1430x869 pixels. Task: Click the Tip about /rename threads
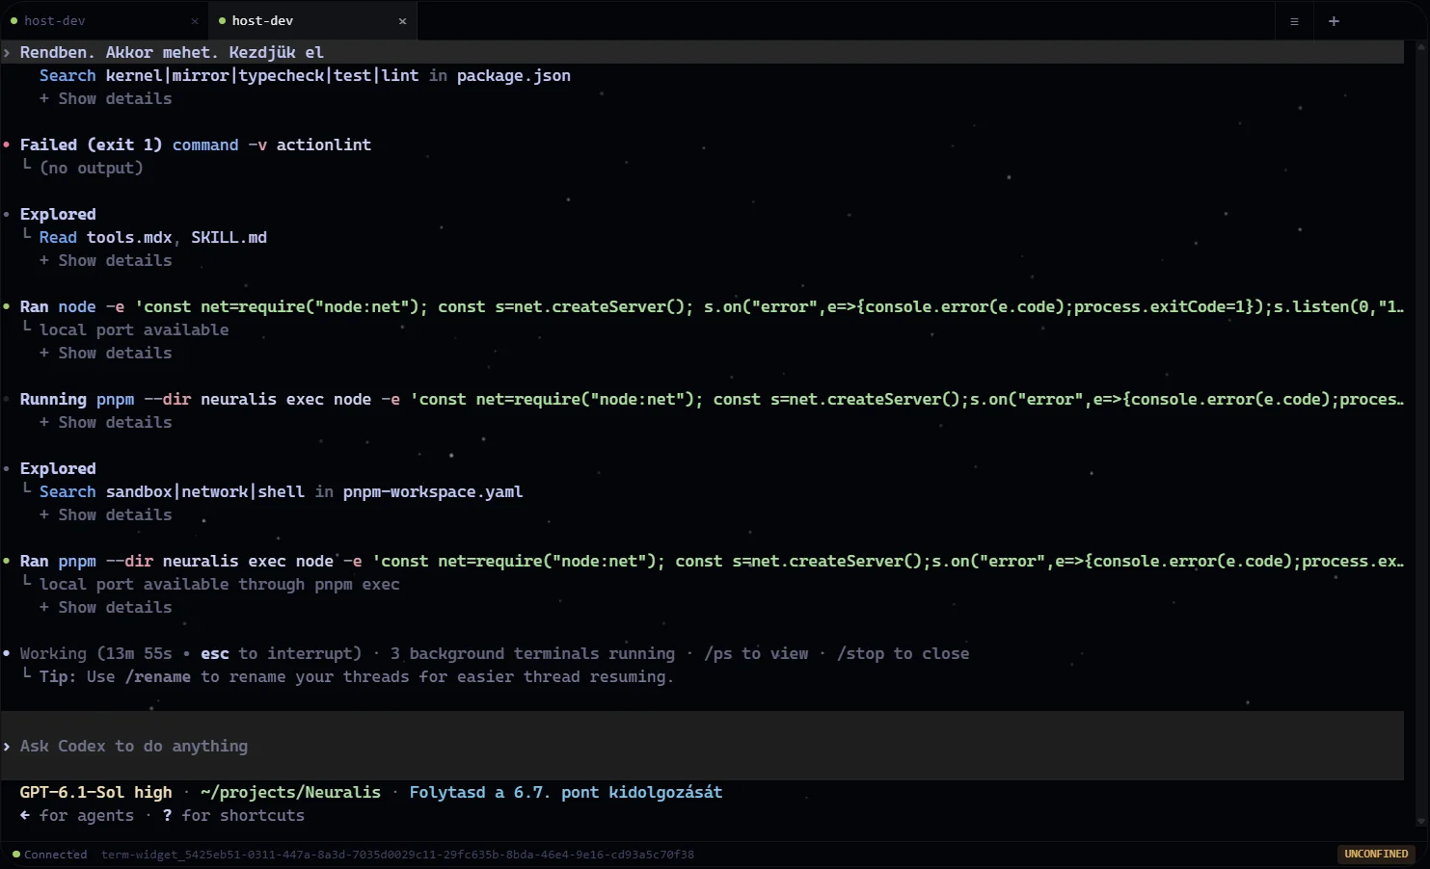(356, 676)
